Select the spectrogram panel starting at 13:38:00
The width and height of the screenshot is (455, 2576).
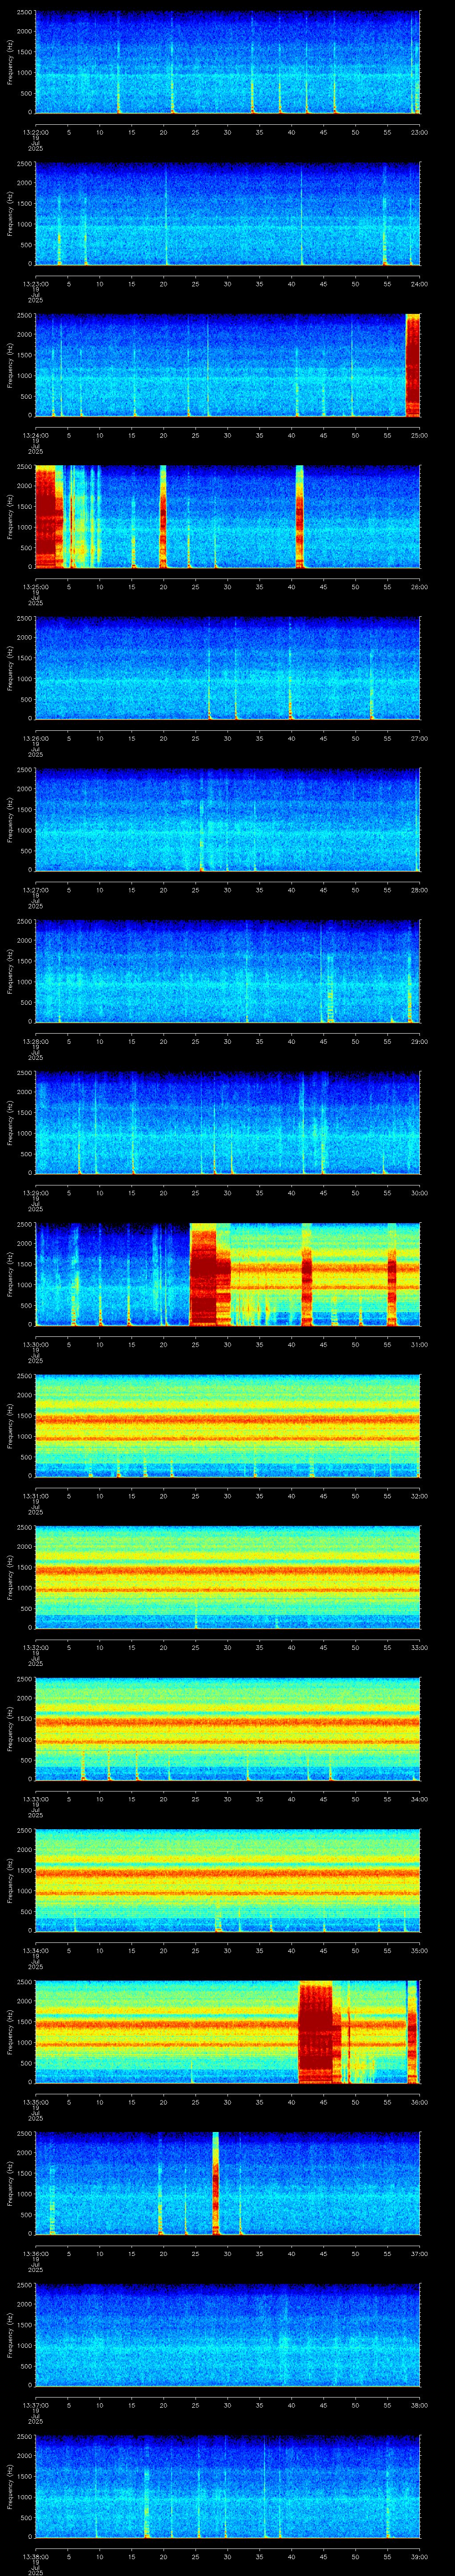(227, 2487)
